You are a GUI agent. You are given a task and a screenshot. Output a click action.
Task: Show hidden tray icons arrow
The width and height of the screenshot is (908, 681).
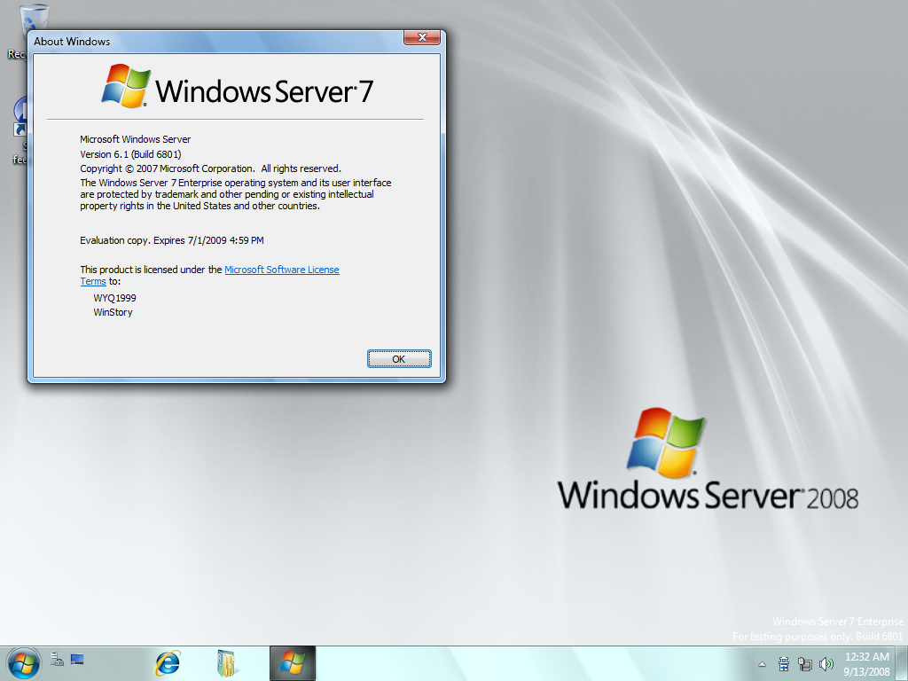pyautogui.click(x=762, y=664)
